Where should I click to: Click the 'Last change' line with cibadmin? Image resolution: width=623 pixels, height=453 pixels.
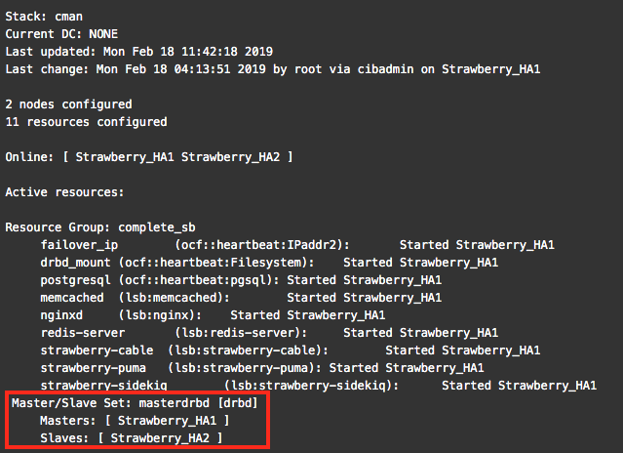[272, 69]
